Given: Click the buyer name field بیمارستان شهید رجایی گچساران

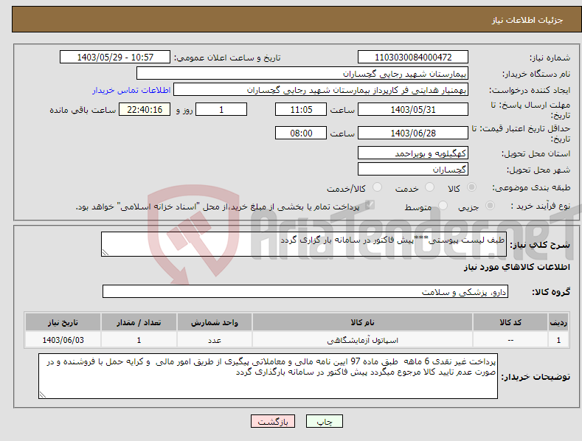Looking at the screenshot, I should click(302, 74).
